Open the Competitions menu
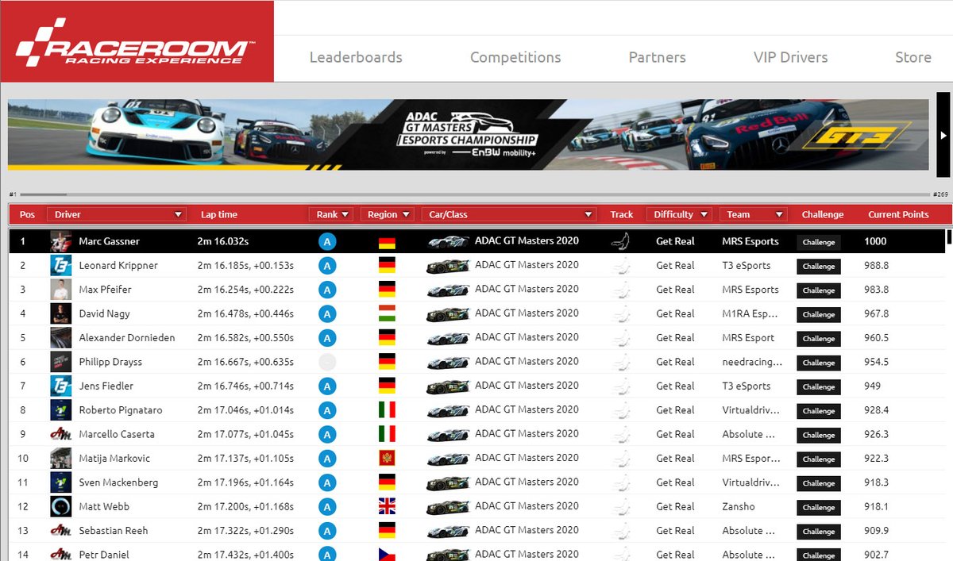This screenshot has width=953, height=561. click(515, 57)
